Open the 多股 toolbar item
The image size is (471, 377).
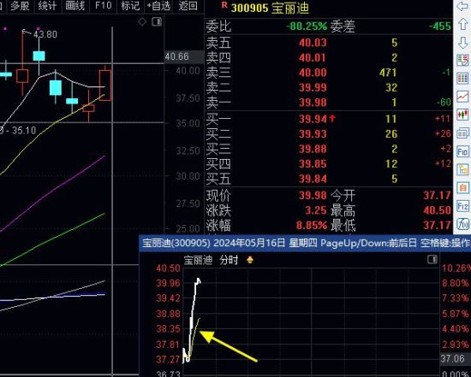click(x=20, y=6)
